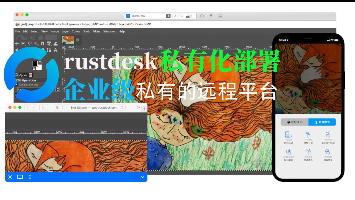
Task: Enable Sample average in GEGL Operation
Action: coord(16,85)
